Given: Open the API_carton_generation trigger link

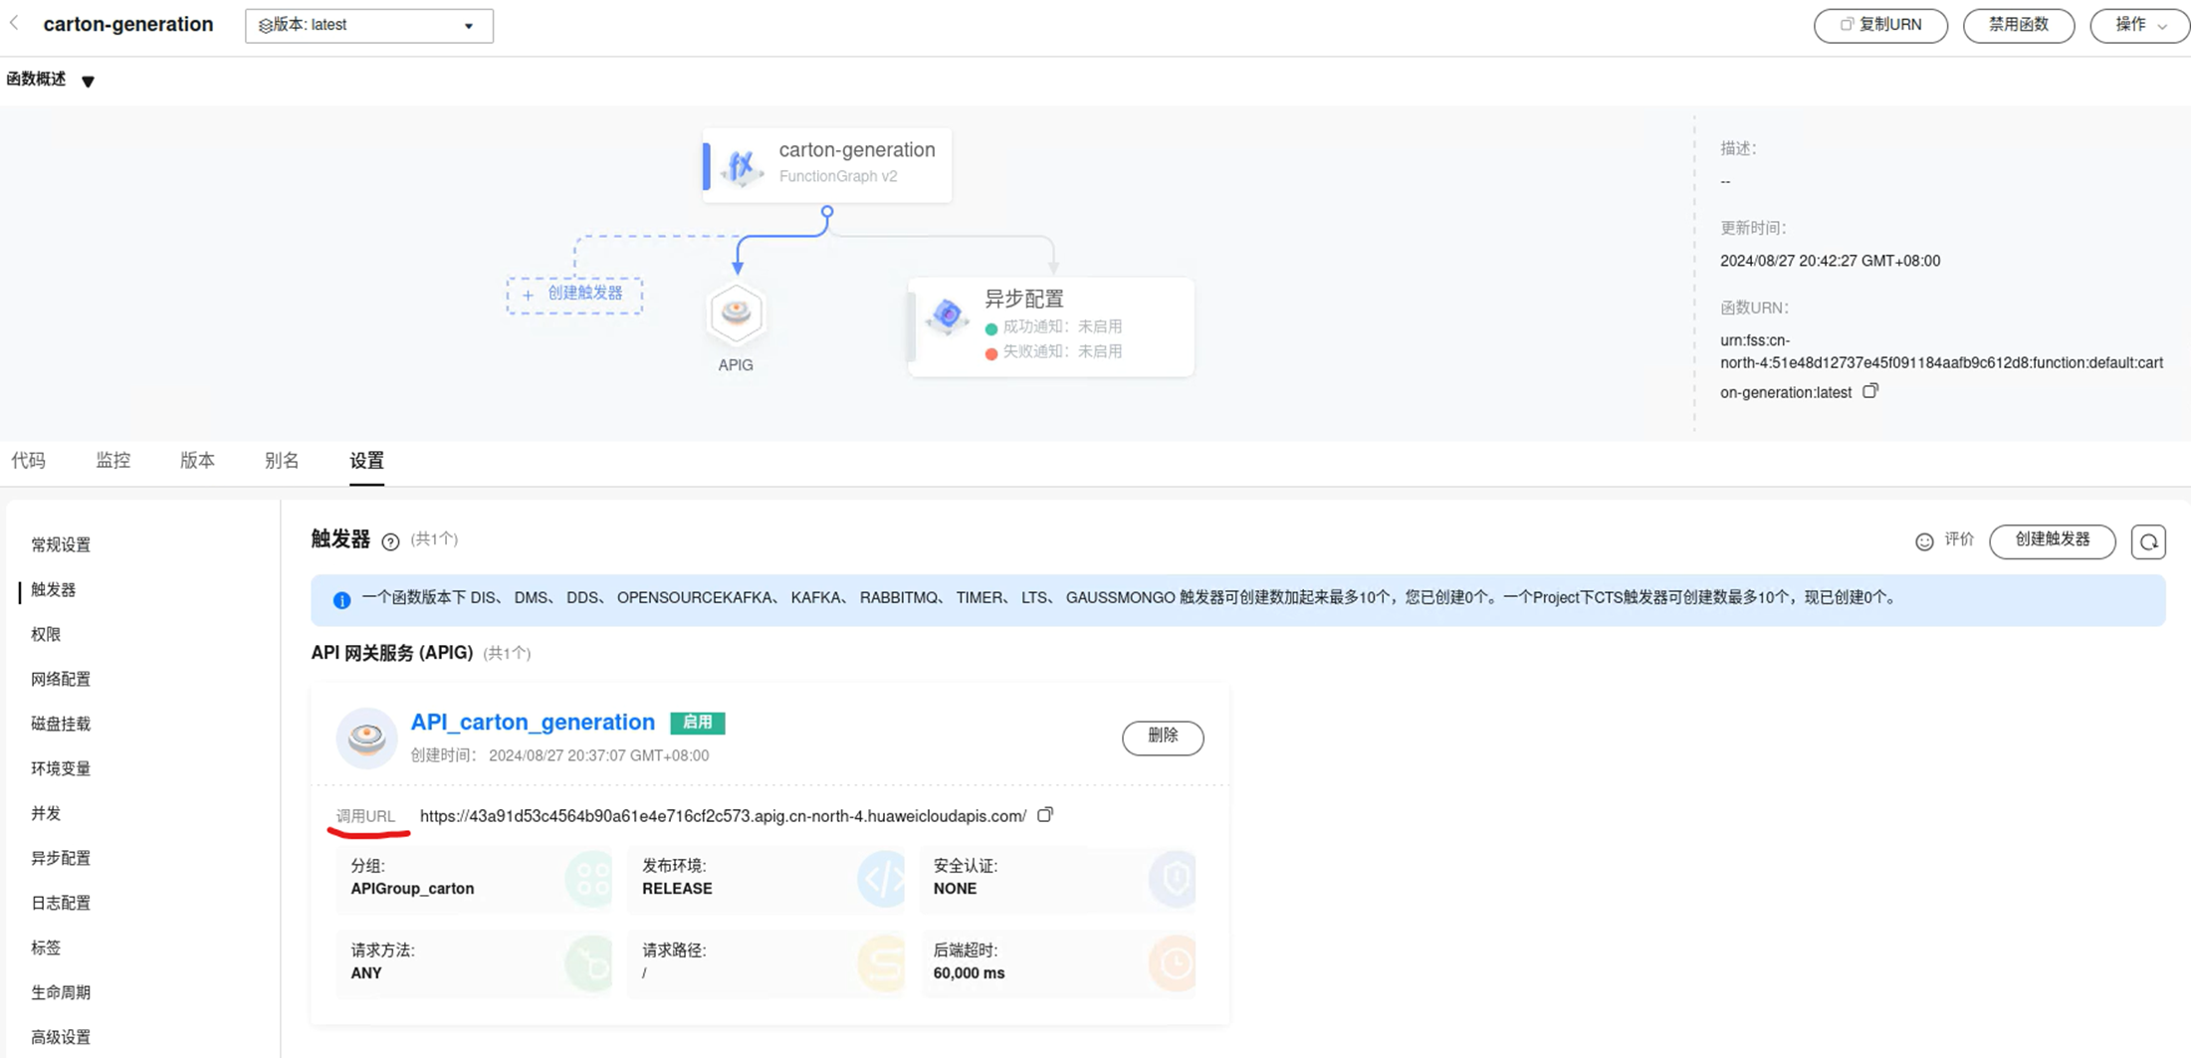Looking at the screenshot, I should coord(533,722).
